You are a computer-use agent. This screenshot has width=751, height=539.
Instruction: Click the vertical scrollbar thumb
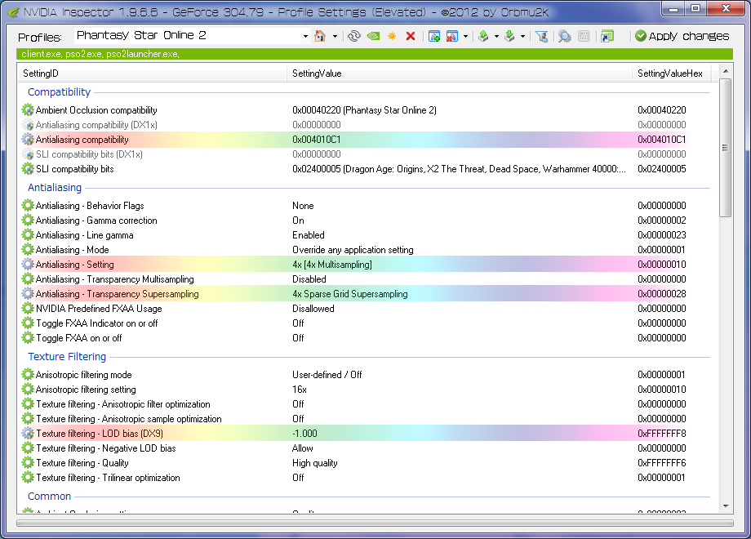[x=726, y=148]
